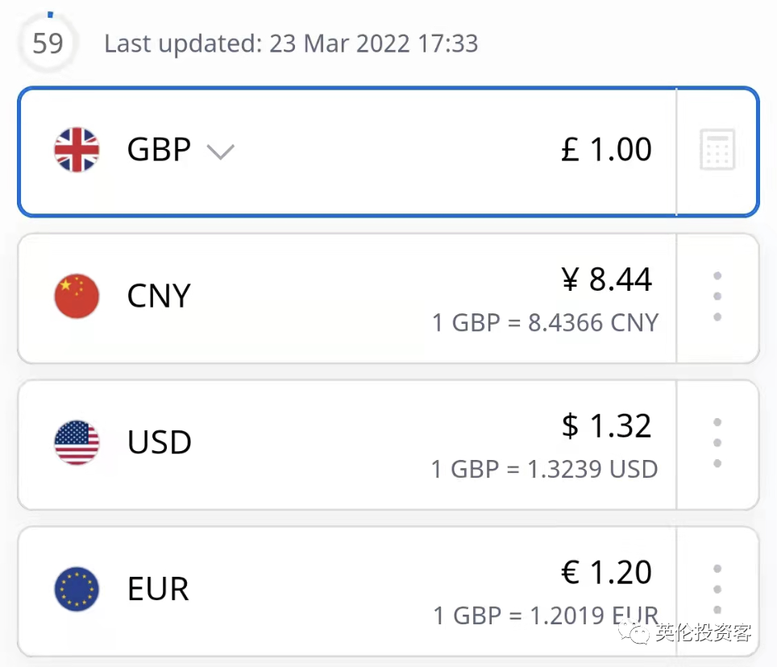The width and height of the screenshot is (777, 667).
Task: Select the CNY currency label
Action: pos(159,296)
